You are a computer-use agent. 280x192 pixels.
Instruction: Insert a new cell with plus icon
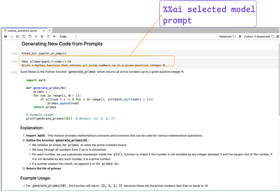point(11,37)
